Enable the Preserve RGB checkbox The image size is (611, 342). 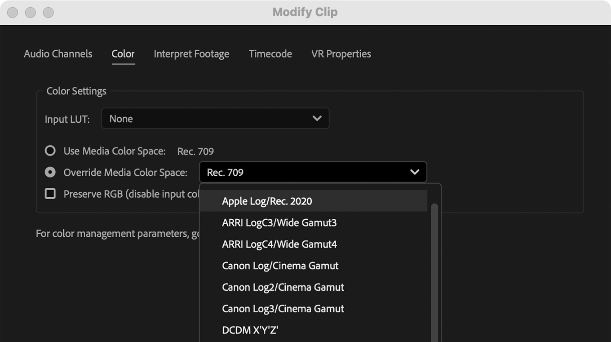pyautogui.click(x=50, y=194)
